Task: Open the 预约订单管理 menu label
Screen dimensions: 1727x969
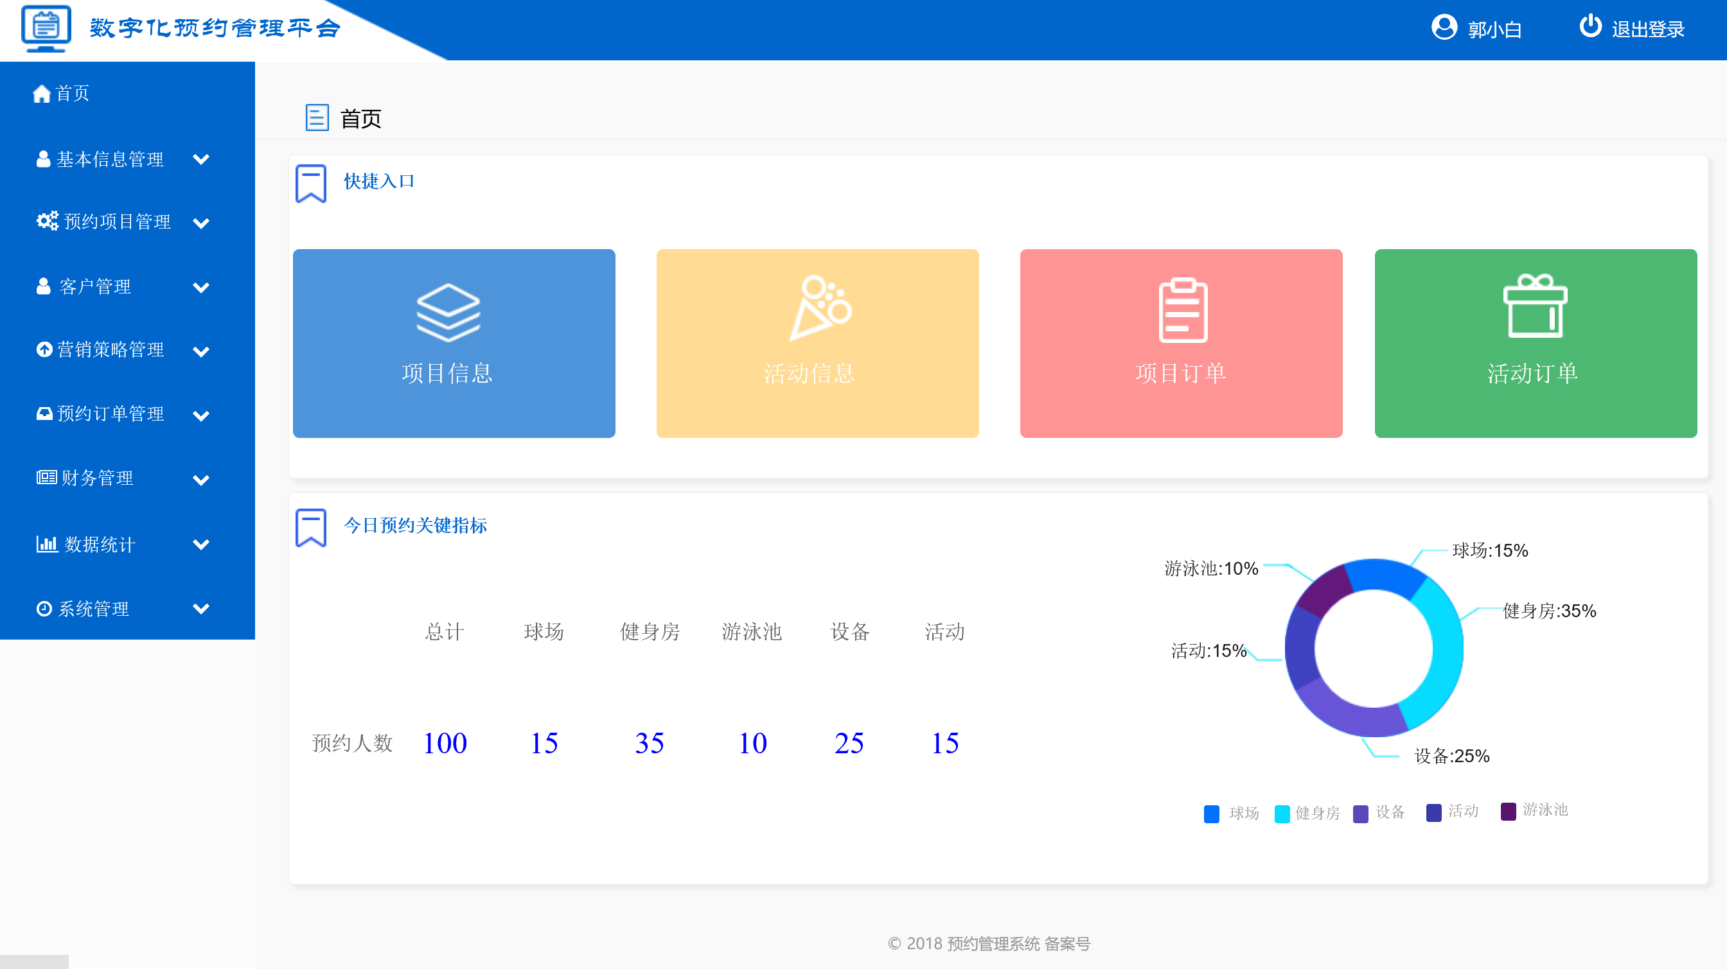Action: [x=111, y=414]
